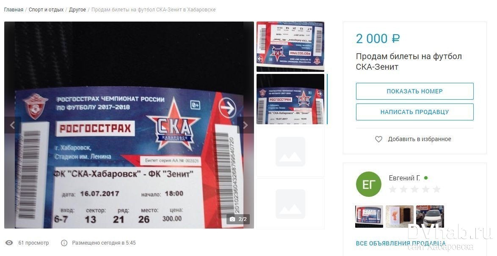Open seller's car listing thumbnail
The height and width of the screenshot is (256, 497).
pyautogui.click(x=430, y=216)
